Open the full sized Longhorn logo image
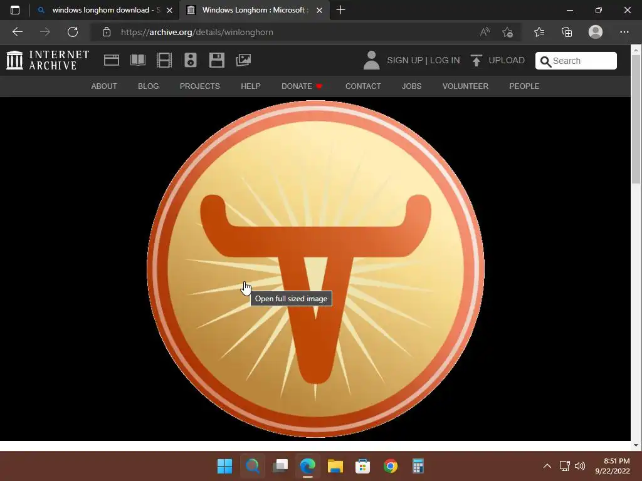The height and width of the screenshot is (481, 642). [315, 269]
